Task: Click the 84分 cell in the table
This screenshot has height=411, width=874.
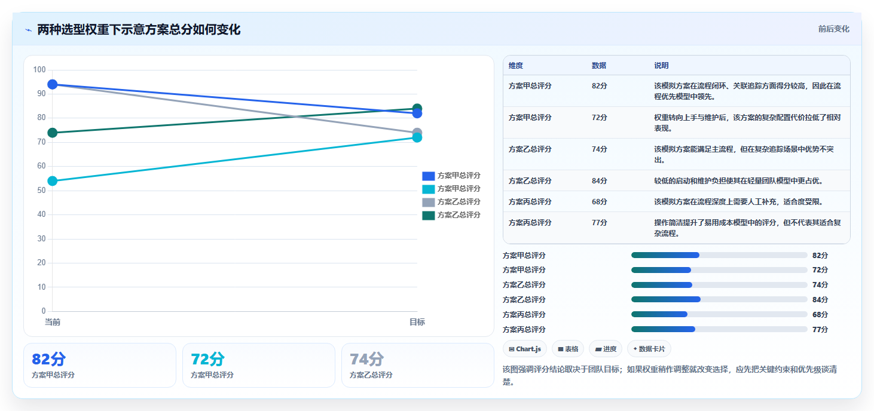Action: [600, 180]
